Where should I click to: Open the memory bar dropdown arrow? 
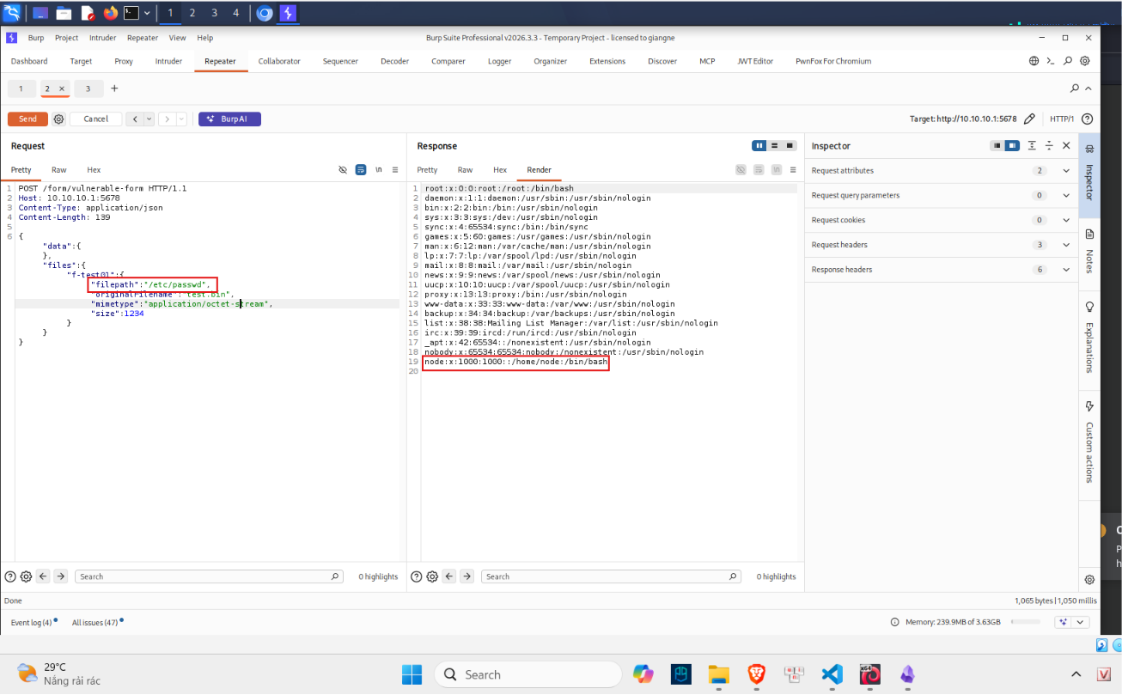1082,622
